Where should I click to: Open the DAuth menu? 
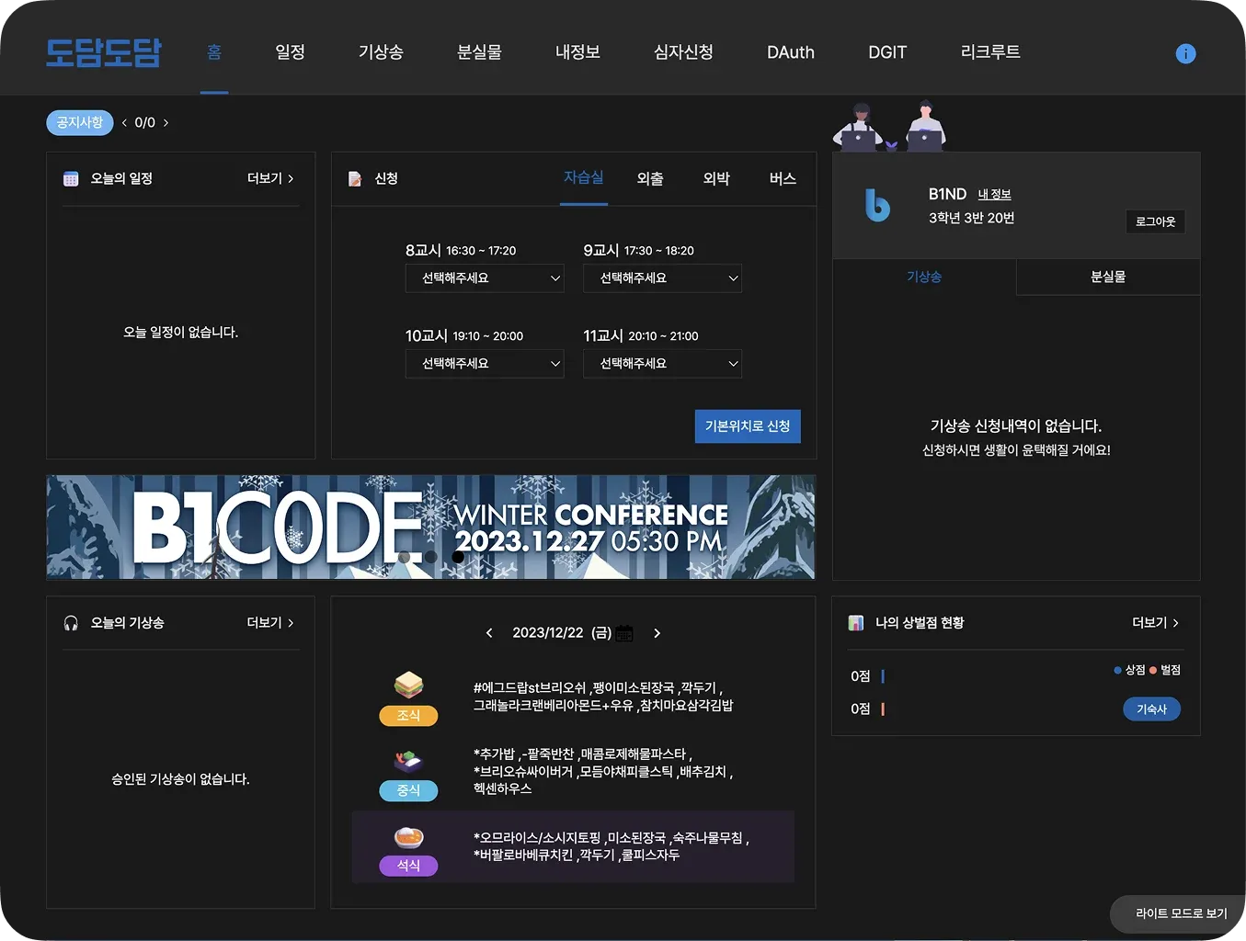pyautogui.click(x=791, y=52)
